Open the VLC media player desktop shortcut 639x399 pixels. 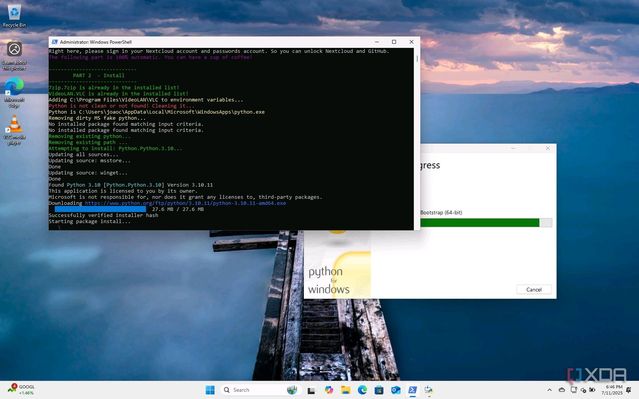[x=14, y=130]
